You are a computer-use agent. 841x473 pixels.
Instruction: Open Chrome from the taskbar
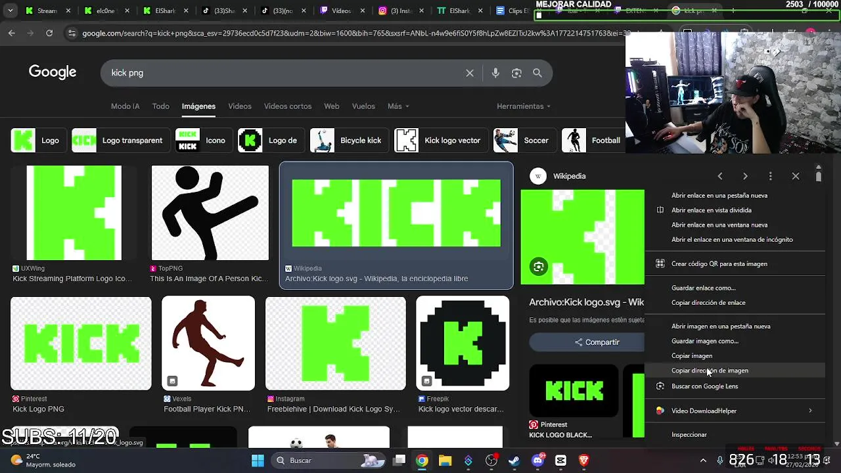click(x=422, y=461)
